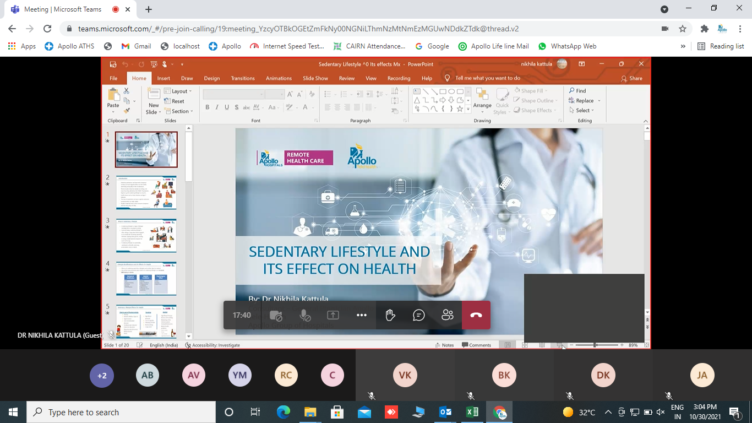The image size is (752, 423).
Task: Show the participants list
Action: (x=447, y=314)
